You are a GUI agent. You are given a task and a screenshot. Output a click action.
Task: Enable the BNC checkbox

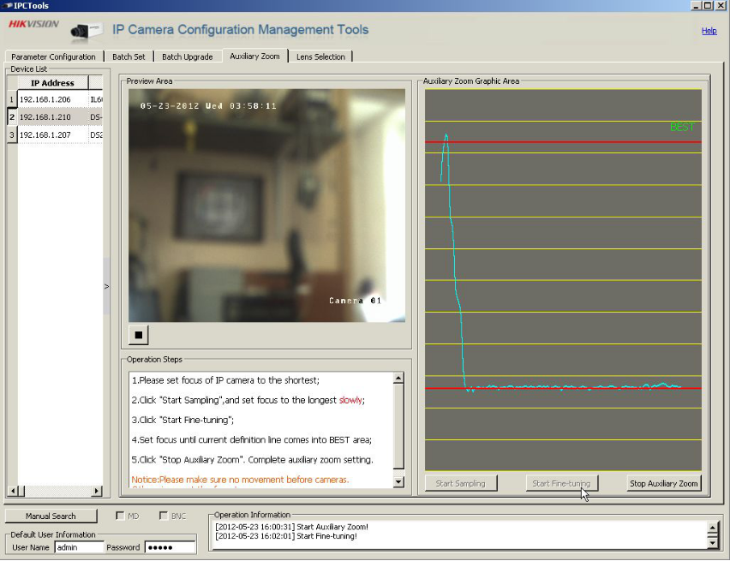coord(164,516)
